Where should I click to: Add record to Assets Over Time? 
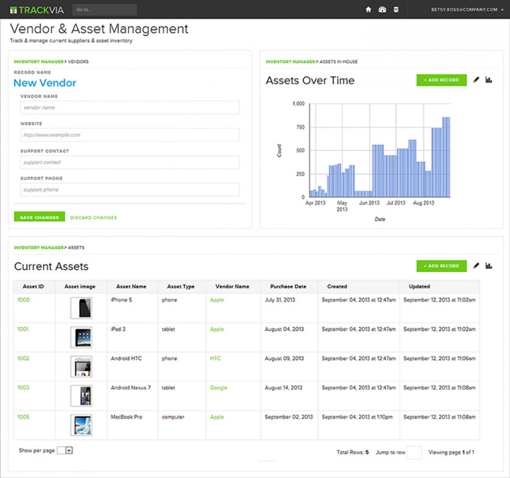pyautogui.click(x=441, y=80)
